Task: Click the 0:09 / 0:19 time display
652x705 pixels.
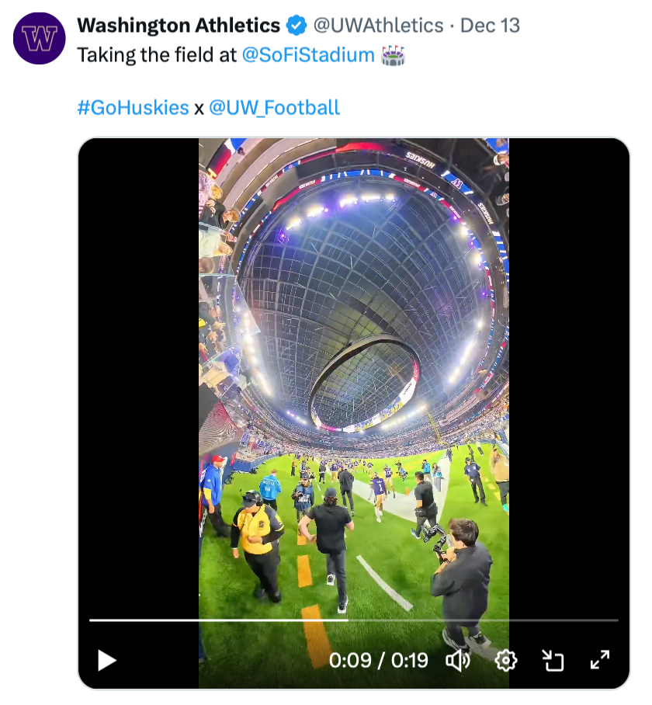Action: click(378, 660)
